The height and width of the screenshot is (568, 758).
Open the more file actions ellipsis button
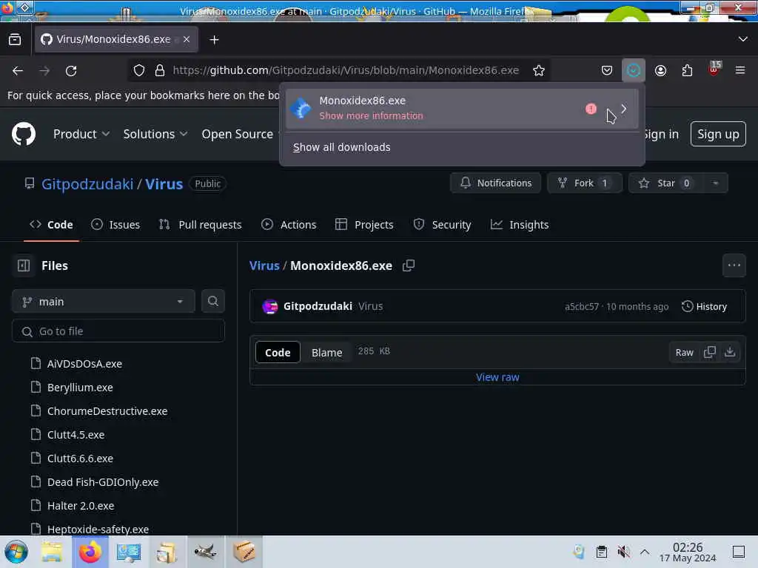[x=734, y=266]
